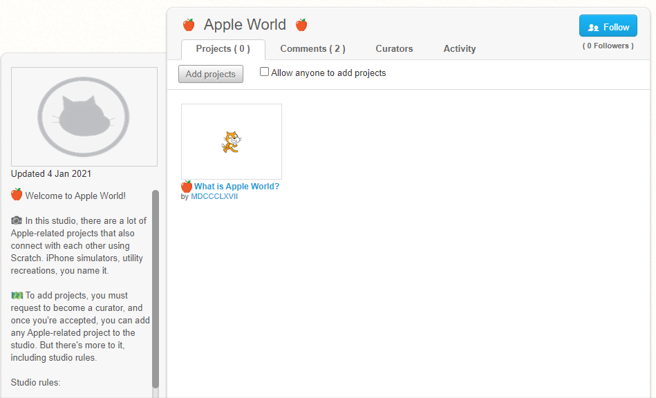Click the apple icon beside "What is Apple World?"
Screen dimensions: 656x398
tap(187, 187)
